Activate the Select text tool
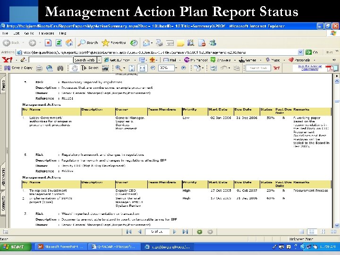This screenshot has width=340, height=255. click(90, 68)
